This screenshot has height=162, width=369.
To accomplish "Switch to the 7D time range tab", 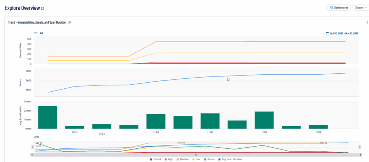I will click(x=36, y=33).
